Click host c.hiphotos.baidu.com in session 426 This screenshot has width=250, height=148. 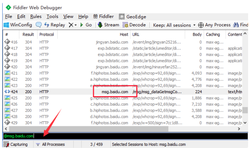(x=109, y=104)
